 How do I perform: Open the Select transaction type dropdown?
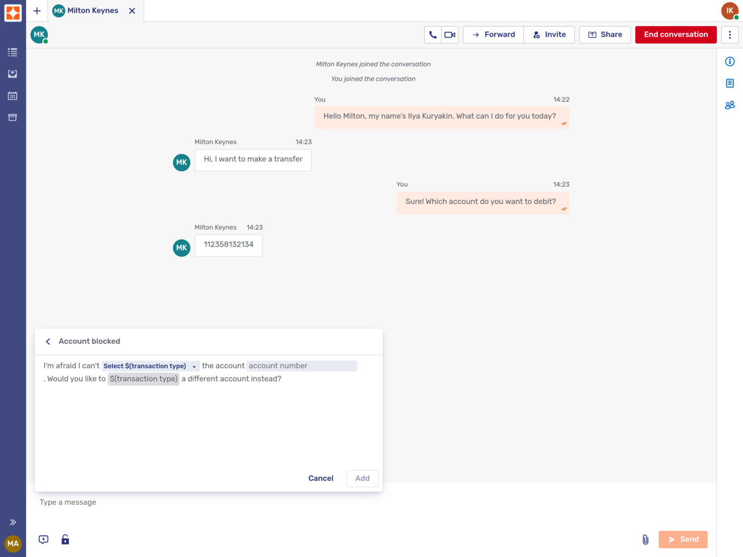150,366
